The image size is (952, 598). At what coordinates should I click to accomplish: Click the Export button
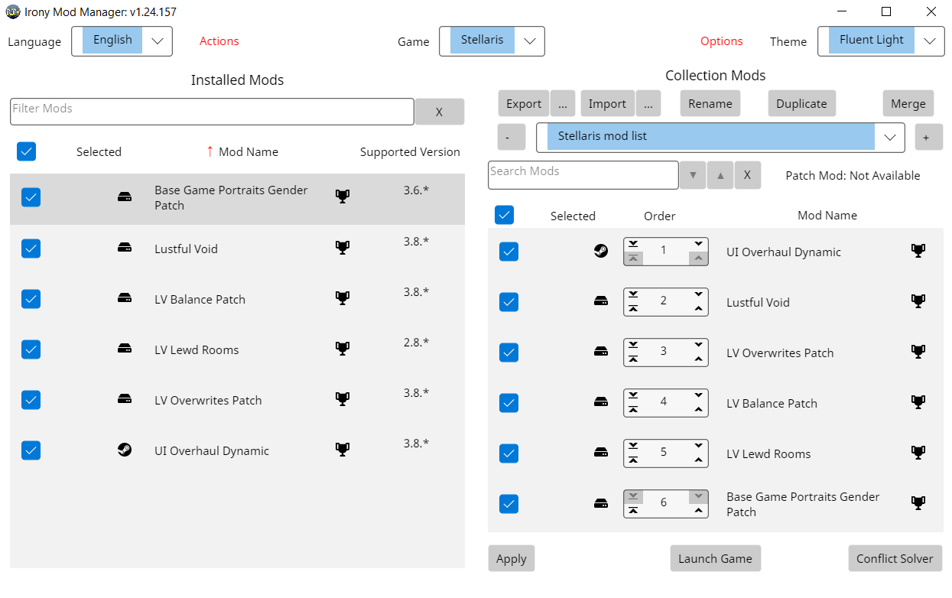[x=524, y=104]
